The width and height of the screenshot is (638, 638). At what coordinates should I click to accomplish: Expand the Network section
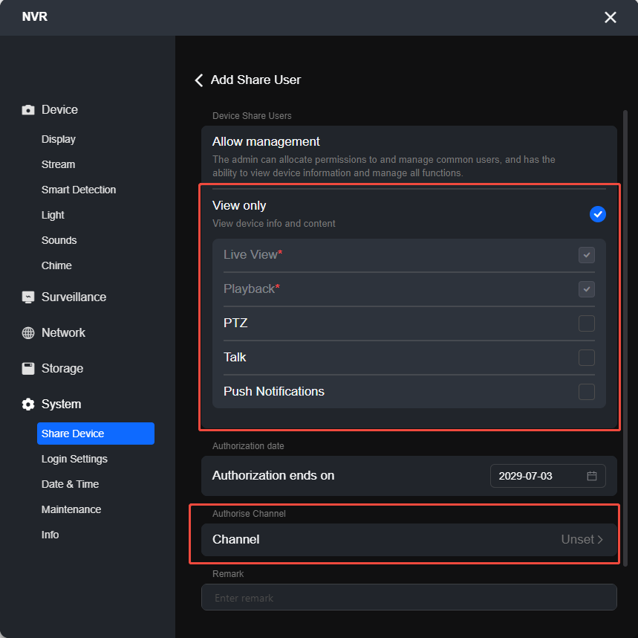click(x=63, y=333)
